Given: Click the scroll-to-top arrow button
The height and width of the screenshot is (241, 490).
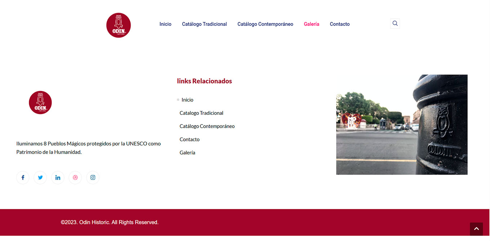Looking at the screenshot, I should click(x=476, y=229).
